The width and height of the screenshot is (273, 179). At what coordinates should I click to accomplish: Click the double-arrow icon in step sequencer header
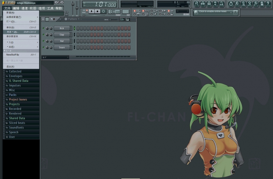pyautogui.click(x=43, y=19)
